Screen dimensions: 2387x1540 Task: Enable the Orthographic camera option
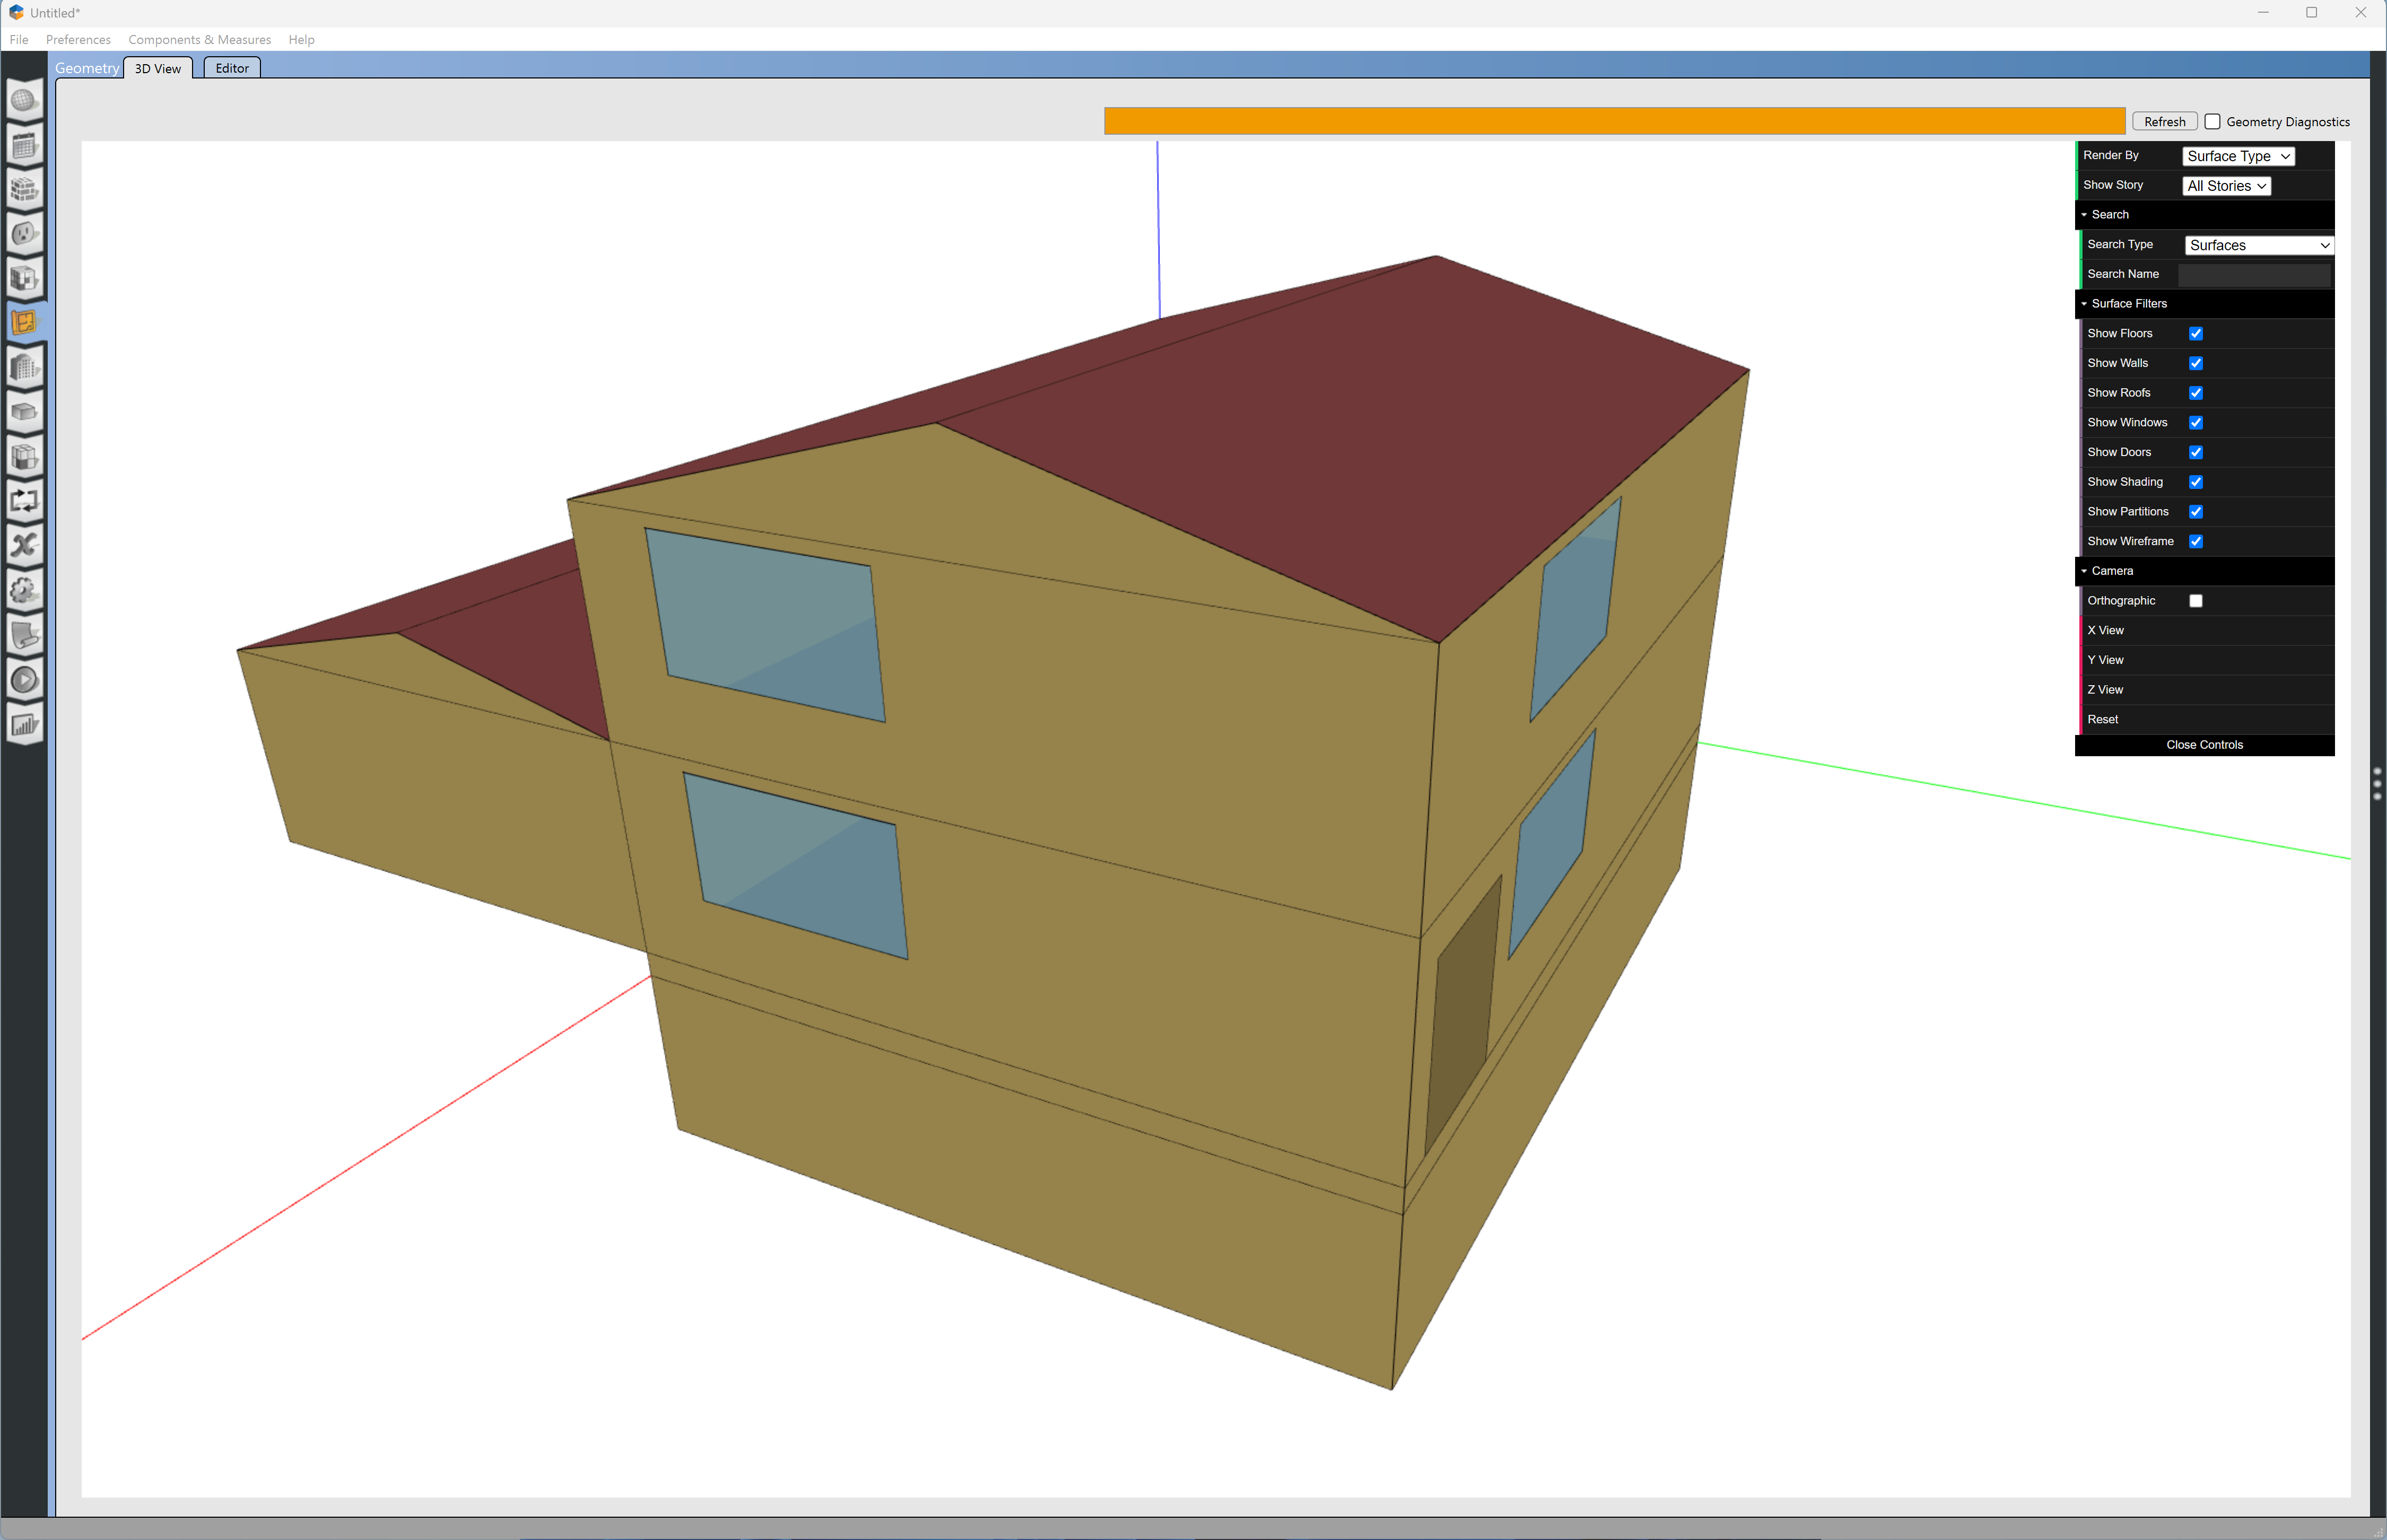(x=2196, y=600)
